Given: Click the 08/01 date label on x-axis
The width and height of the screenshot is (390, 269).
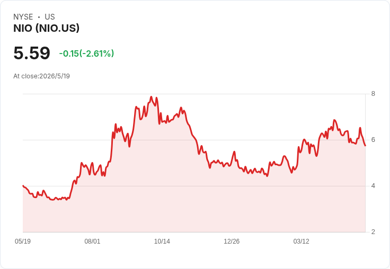Looking at the screenshot, I should (92, 241).
